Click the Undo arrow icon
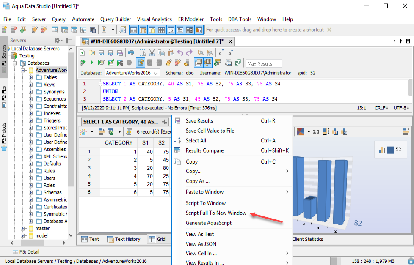This screenshot has width=414, height=265. pos(180,53)
